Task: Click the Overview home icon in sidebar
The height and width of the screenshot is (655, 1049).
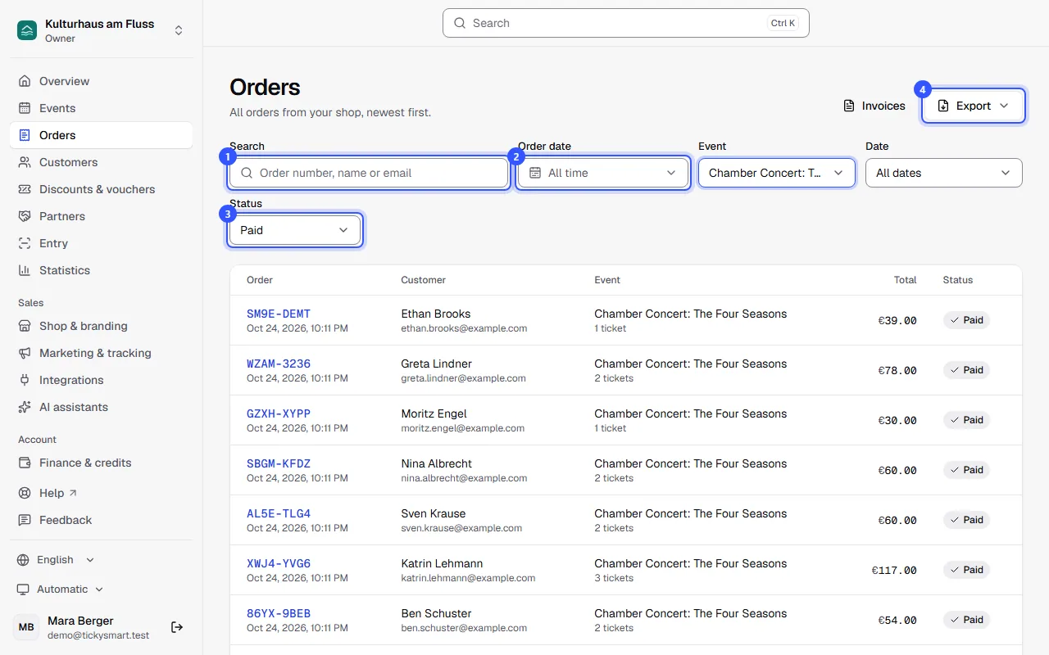Action: pos(25,81)
